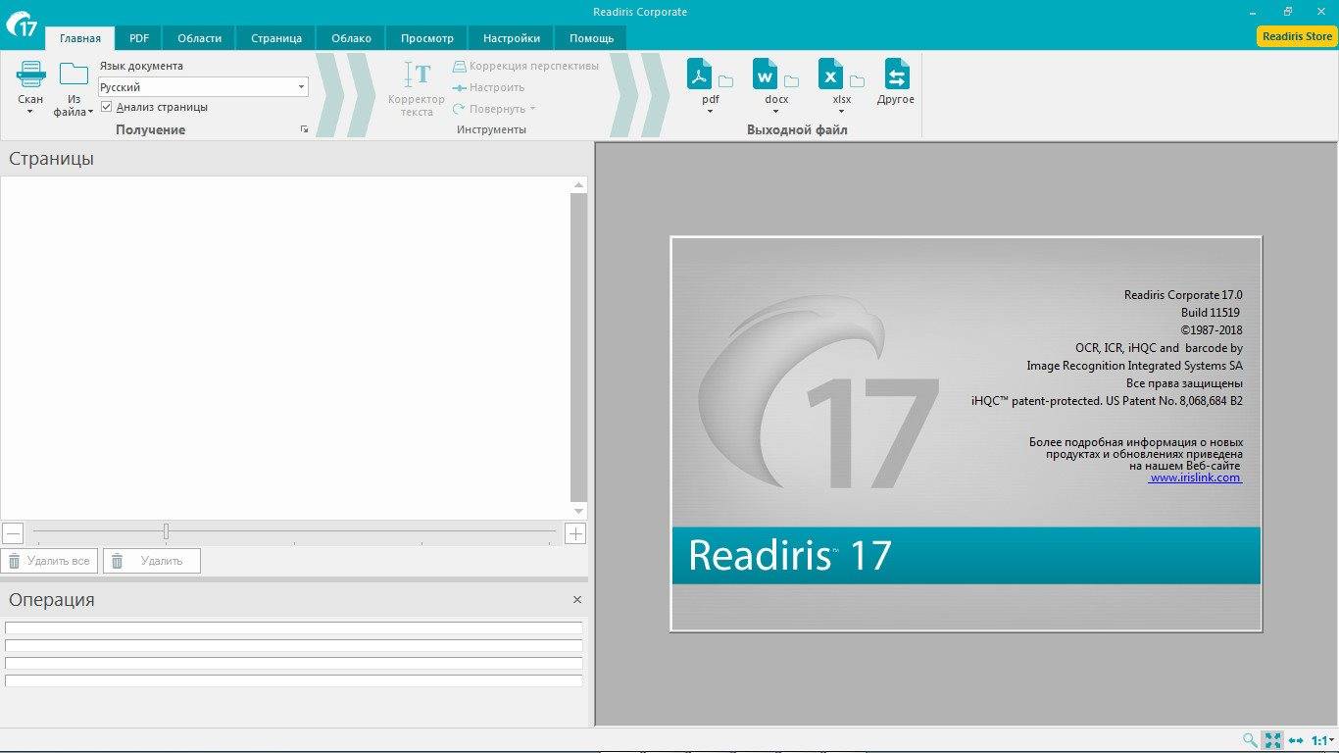This screenshot has height=753, width=1339.
Task: Click the magnifier zoom icon in status bar
Action: coord(1249,740)
